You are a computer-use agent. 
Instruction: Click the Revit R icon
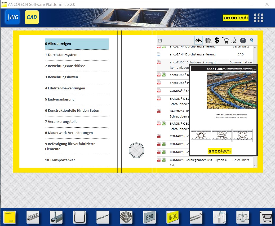pos(252,40)
